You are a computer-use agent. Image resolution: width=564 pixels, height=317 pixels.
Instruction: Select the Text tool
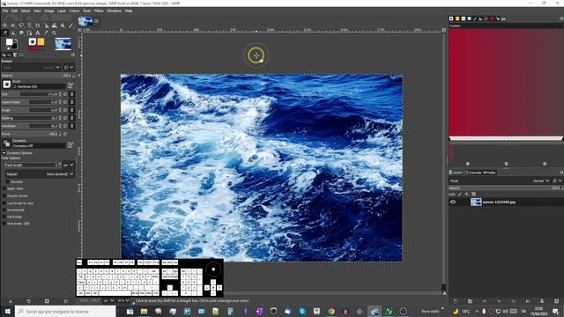click(x=37, y=33)
